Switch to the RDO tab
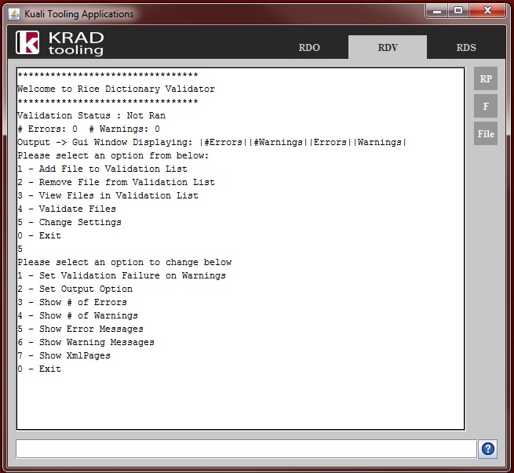The width and height of the screenshot is (514, 473). pos(309,48)
